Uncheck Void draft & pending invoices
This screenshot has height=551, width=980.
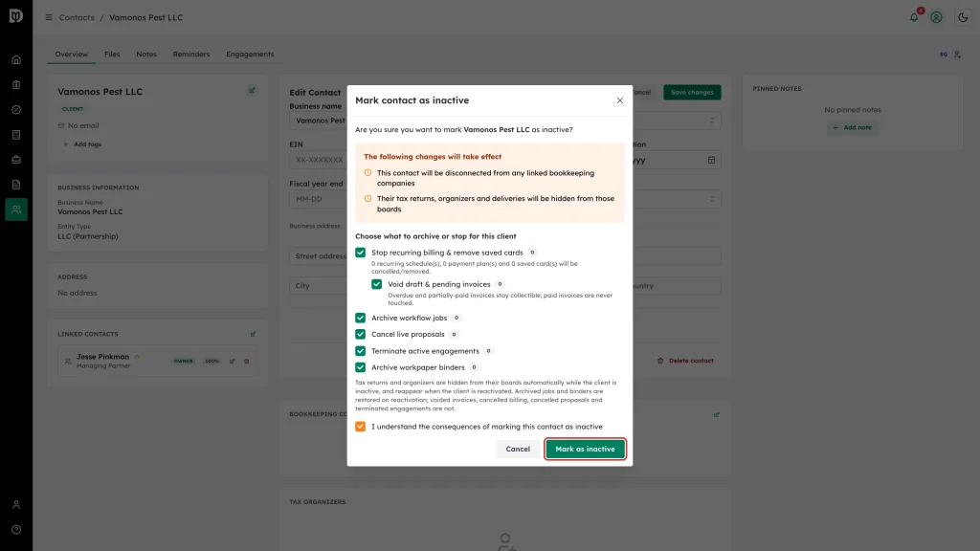coord(377,284)
